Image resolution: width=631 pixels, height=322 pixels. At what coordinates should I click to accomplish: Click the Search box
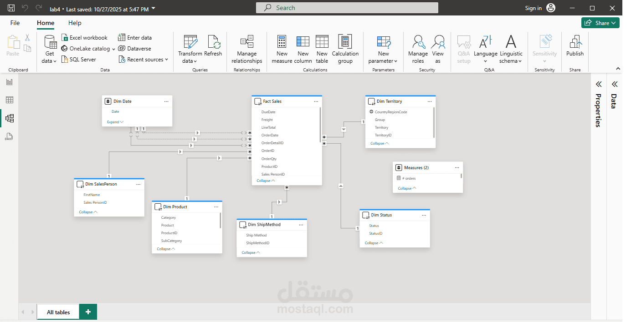[347, 8]
